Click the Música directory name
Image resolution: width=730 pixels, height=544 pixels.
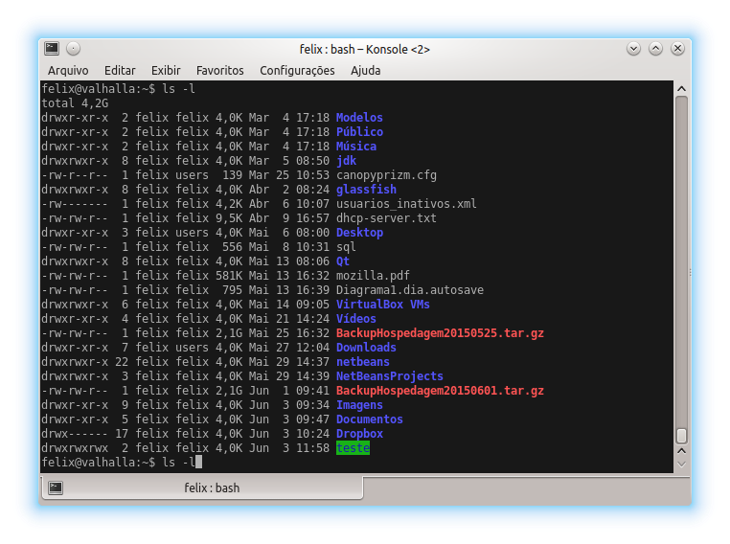click(x=356, y=147)
